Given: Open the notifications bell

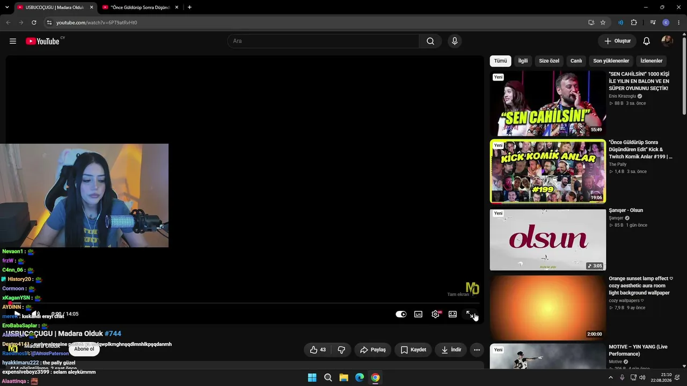Looking at the screenshot, I should 647,41.
